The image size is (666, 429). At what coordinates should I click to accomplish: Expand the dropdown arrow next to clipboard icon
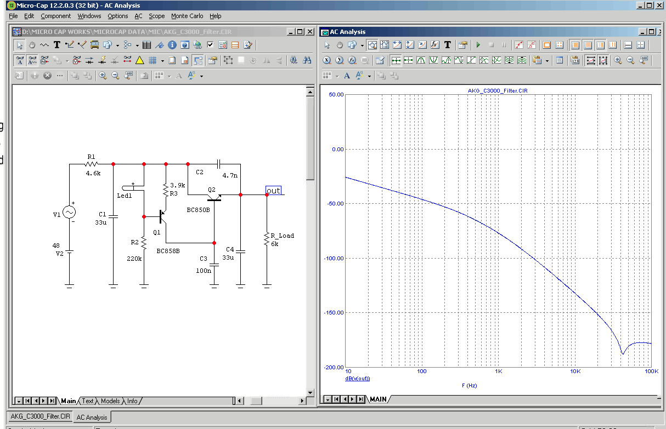(x=547, y=61)
